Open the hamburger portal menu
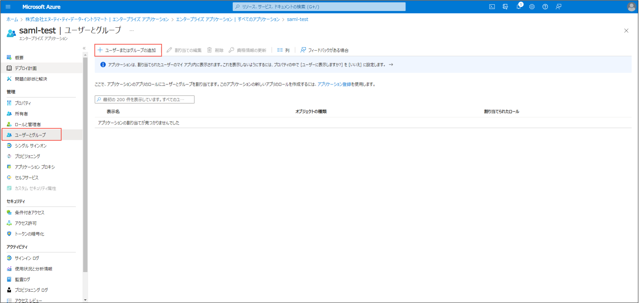Viewport: 639px width, 303px height. [8, 7]
